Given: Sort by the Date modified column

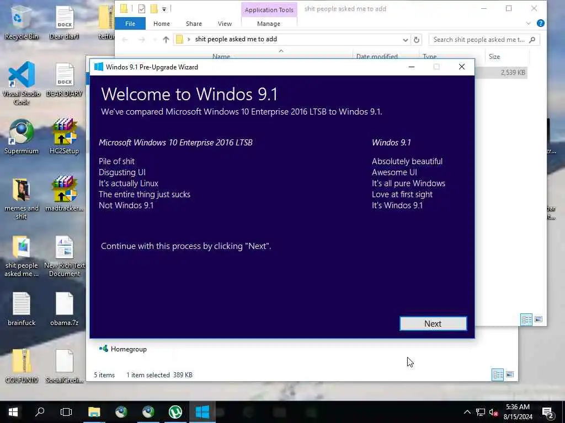Looking at the screenshot, I should (x=377, y=57).
